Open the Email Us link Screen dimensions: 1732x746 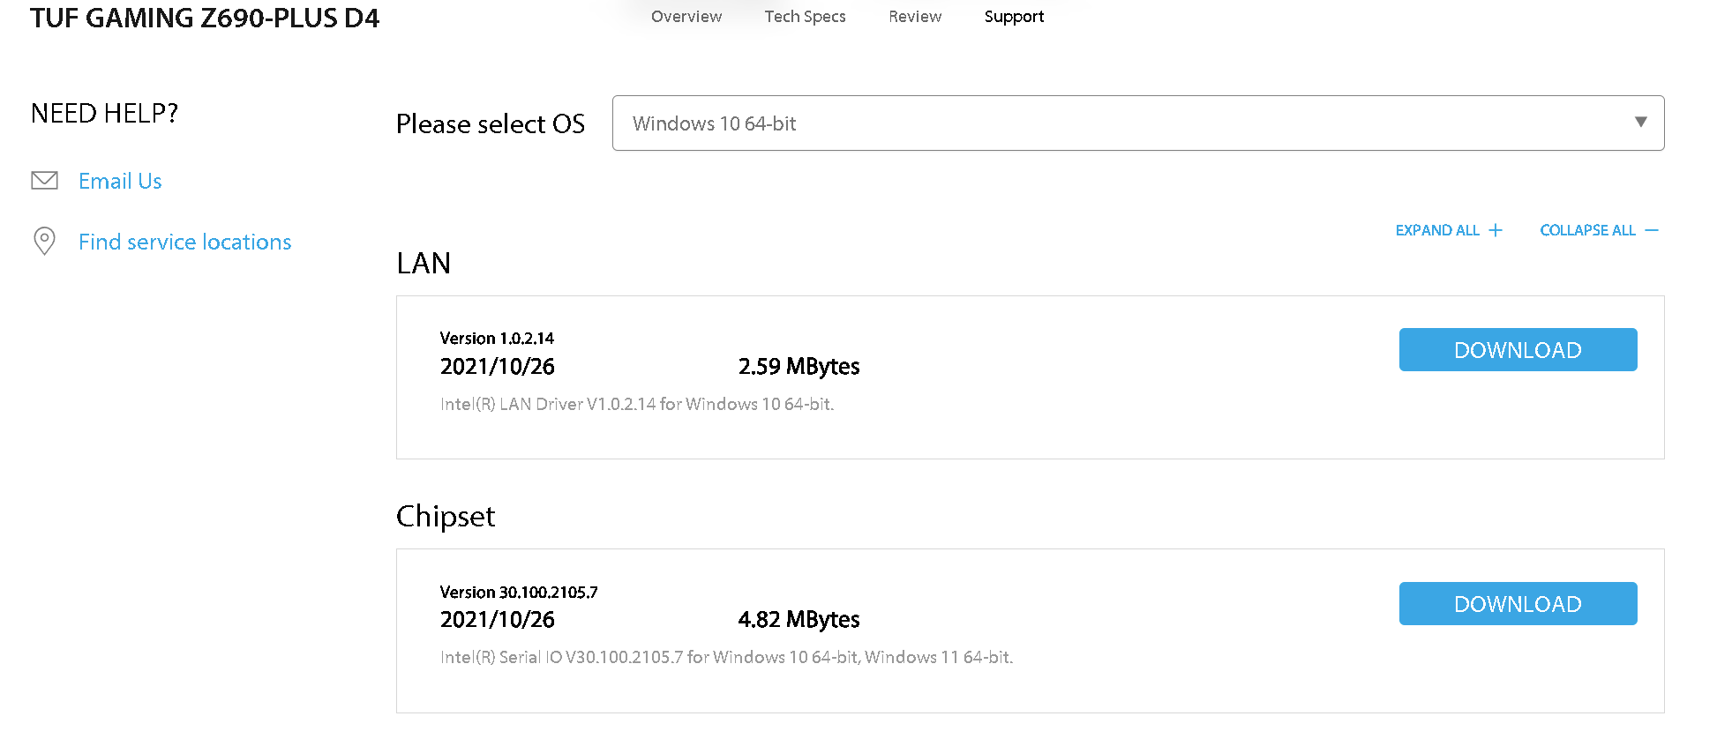(x=120, y=181)
